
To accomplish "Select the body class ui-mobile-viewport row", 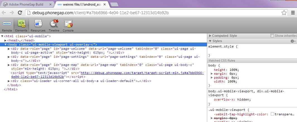I will pyautogui.click(x=103, y=44).
